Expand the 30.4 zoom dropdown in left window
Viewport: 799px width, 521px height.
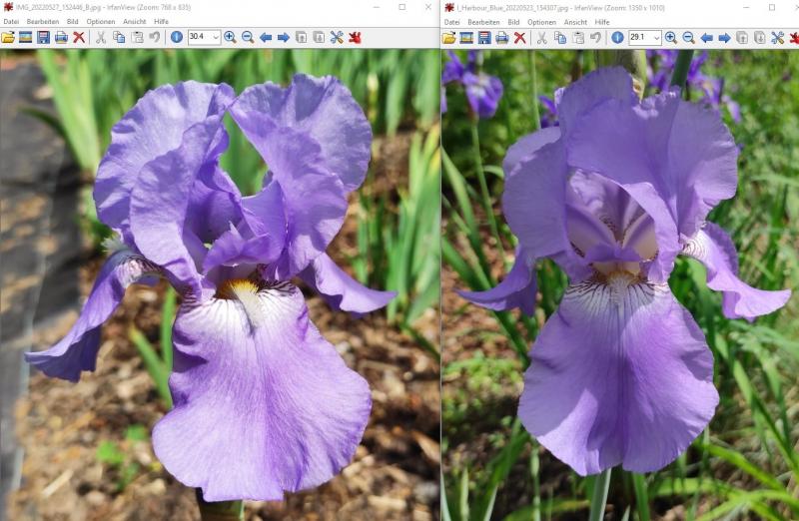click(x=215, y=37)
